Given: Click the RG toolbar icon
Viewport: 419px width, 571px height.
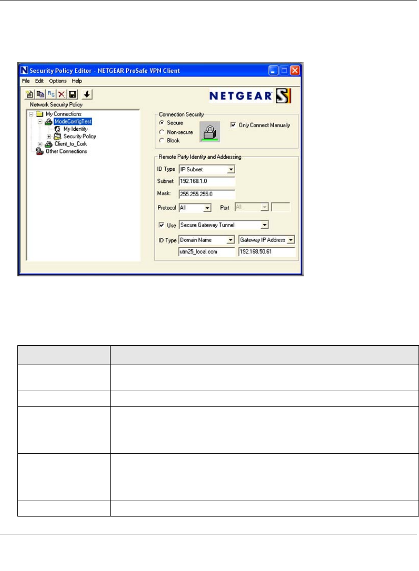Looking at the screenshot, I should pos(51,95).
